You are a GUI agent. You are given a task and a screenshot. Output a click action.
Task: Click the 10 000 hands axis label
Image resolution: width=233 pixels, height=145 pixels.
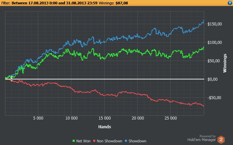[x=71, y=118]
